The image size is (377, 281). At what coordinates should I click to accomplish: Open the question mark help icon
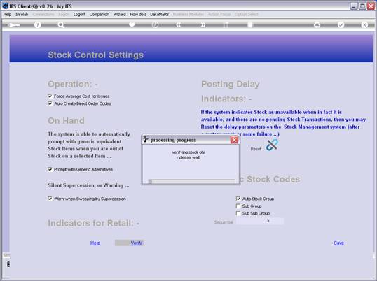click(x=38, y=25)
